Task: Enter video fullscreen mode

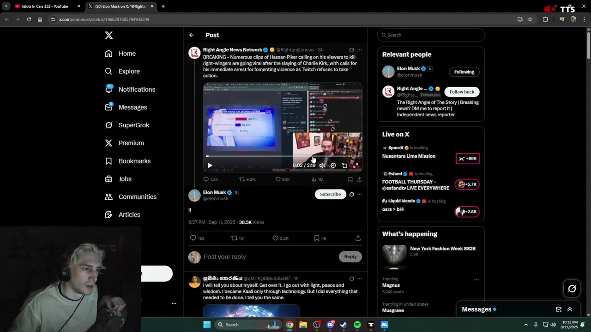Action: pos(356,165)
